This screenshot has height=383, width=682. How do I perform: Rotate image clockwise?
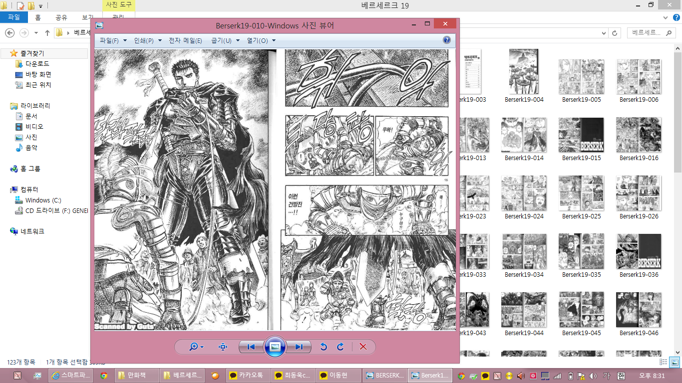pyautogui.click(x=341, y=347)
